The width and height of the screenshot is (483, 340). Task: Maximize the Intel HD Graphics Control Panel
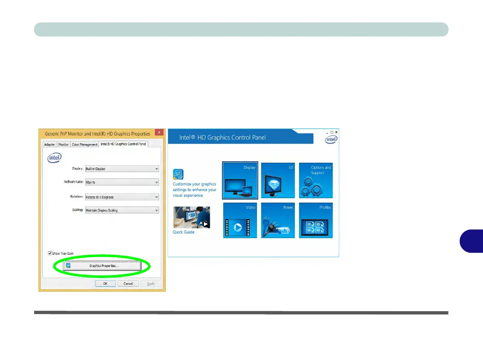(x=332, y=132)
